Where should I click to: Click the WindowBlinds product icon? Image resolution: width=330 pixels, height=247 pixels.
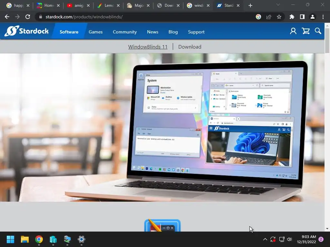162,225
